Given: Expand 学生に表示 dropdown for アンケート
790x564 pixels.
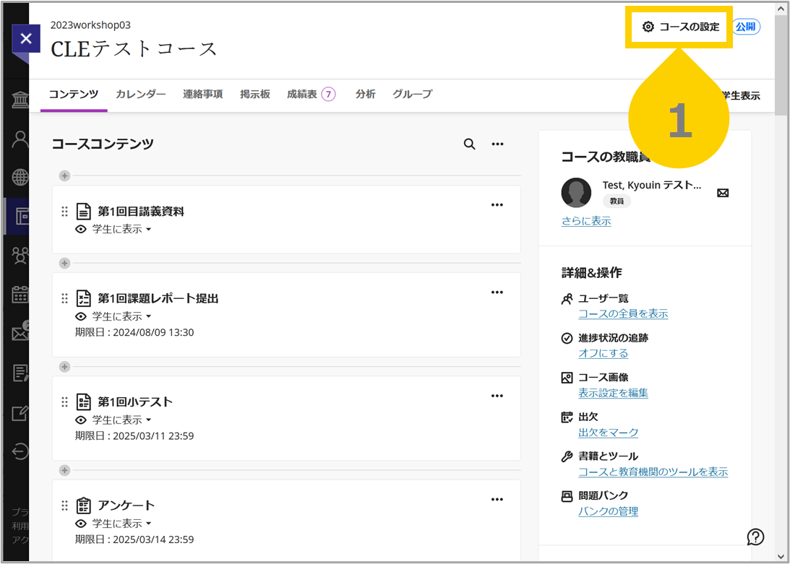Looking at the screenshot, I should click(x=121, y=524).
